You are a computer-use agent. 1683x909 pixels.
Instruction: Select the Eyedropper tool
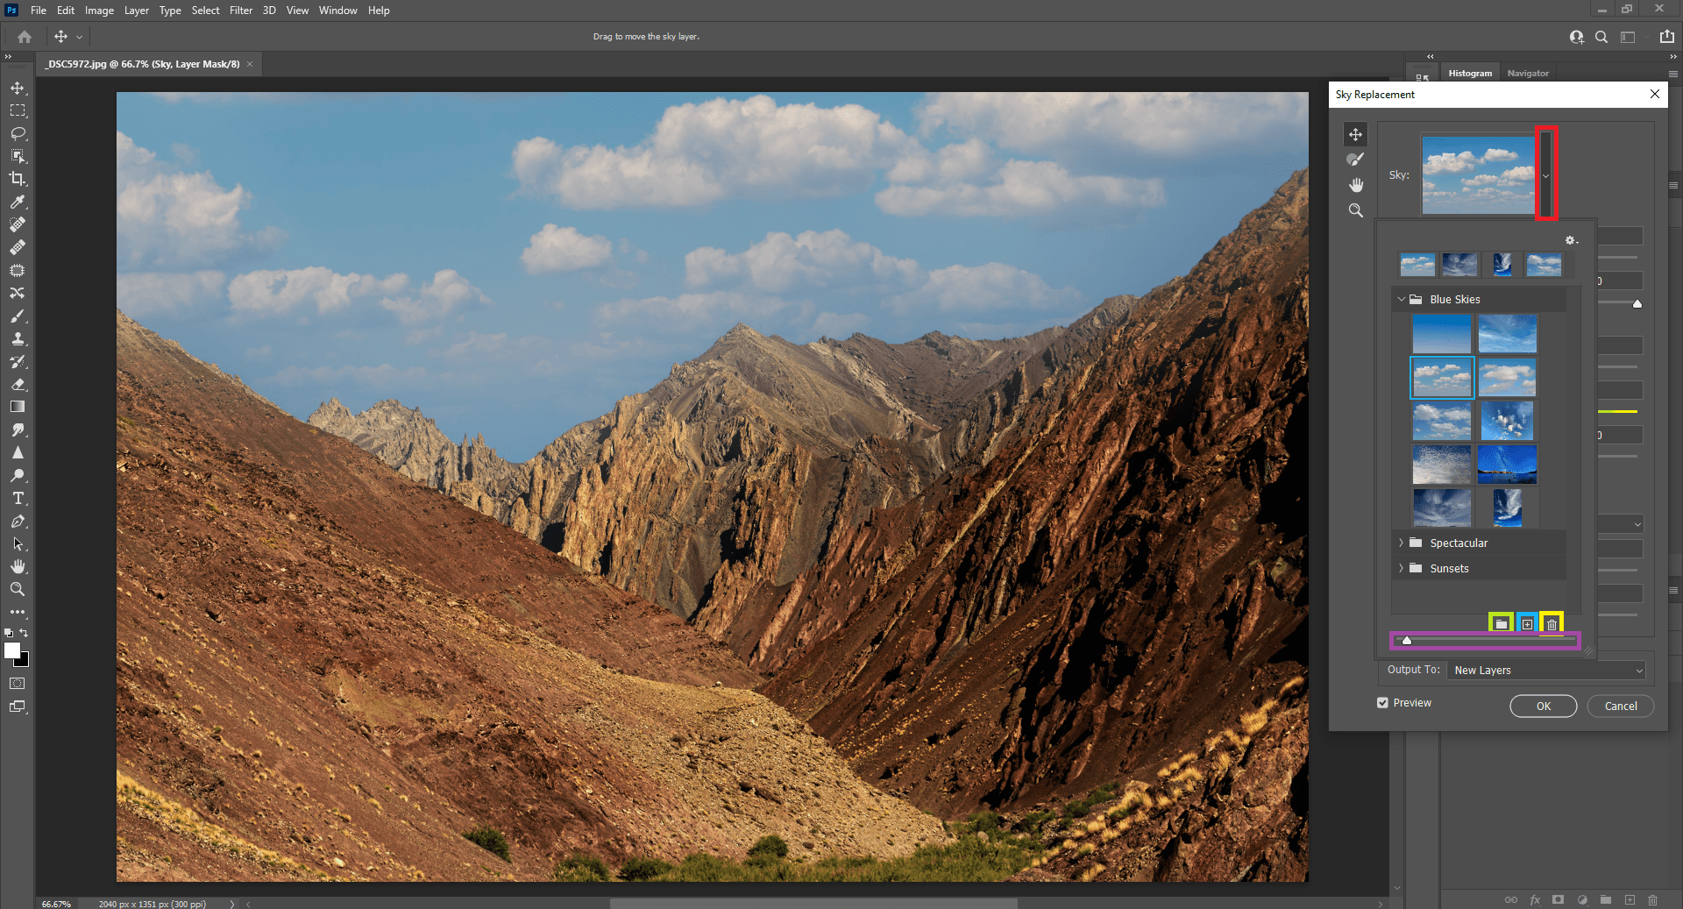coord(18,202)
